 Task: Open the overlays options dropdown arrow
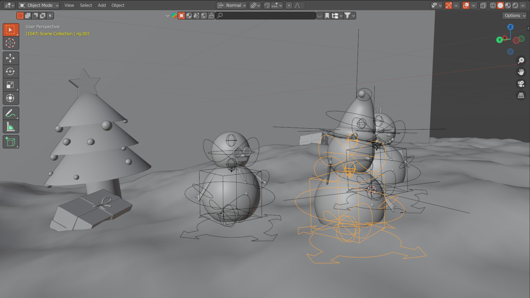tap(474, 5)
